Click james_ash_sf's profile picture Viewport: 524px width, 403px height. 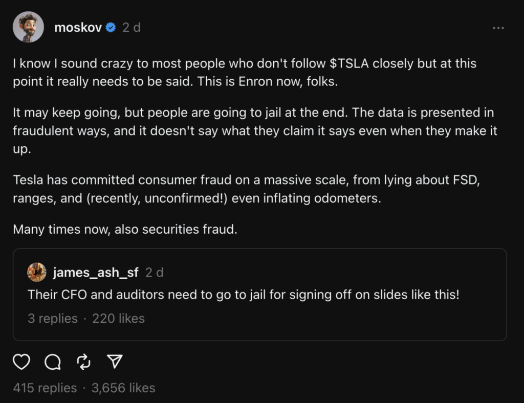click(36, 272)
